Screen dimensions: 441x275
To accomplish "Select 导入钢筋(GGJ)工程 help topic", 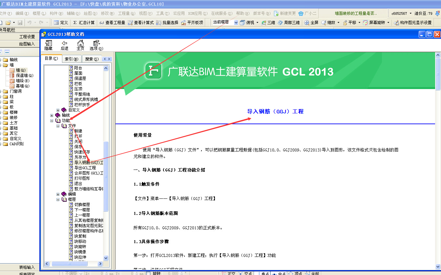I will (89, 163).
